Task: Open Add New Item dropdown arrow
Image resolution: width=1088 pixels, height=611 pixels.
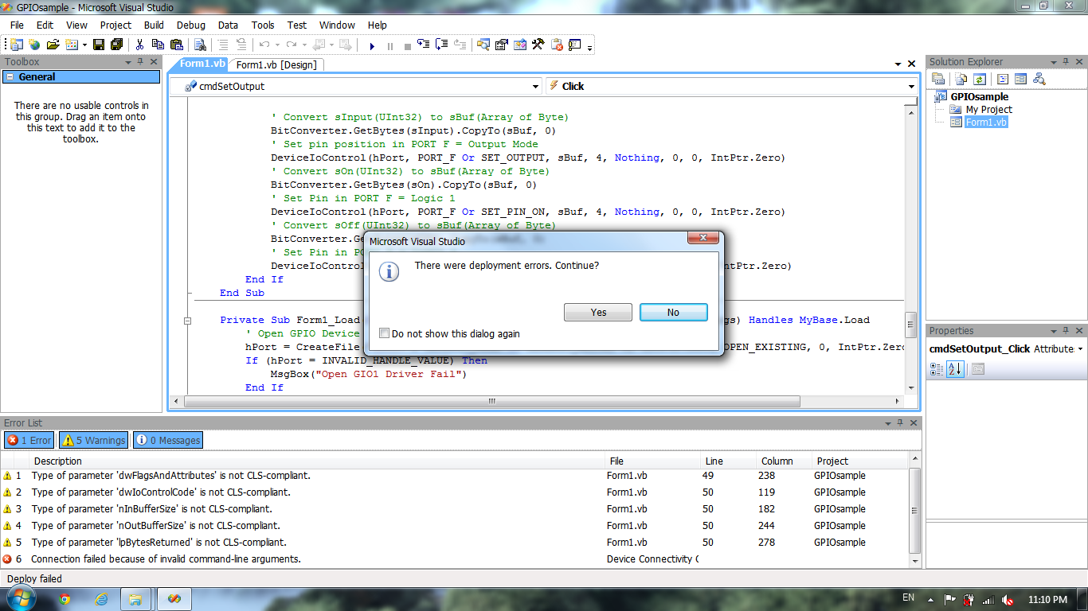Action: (84, 45)
